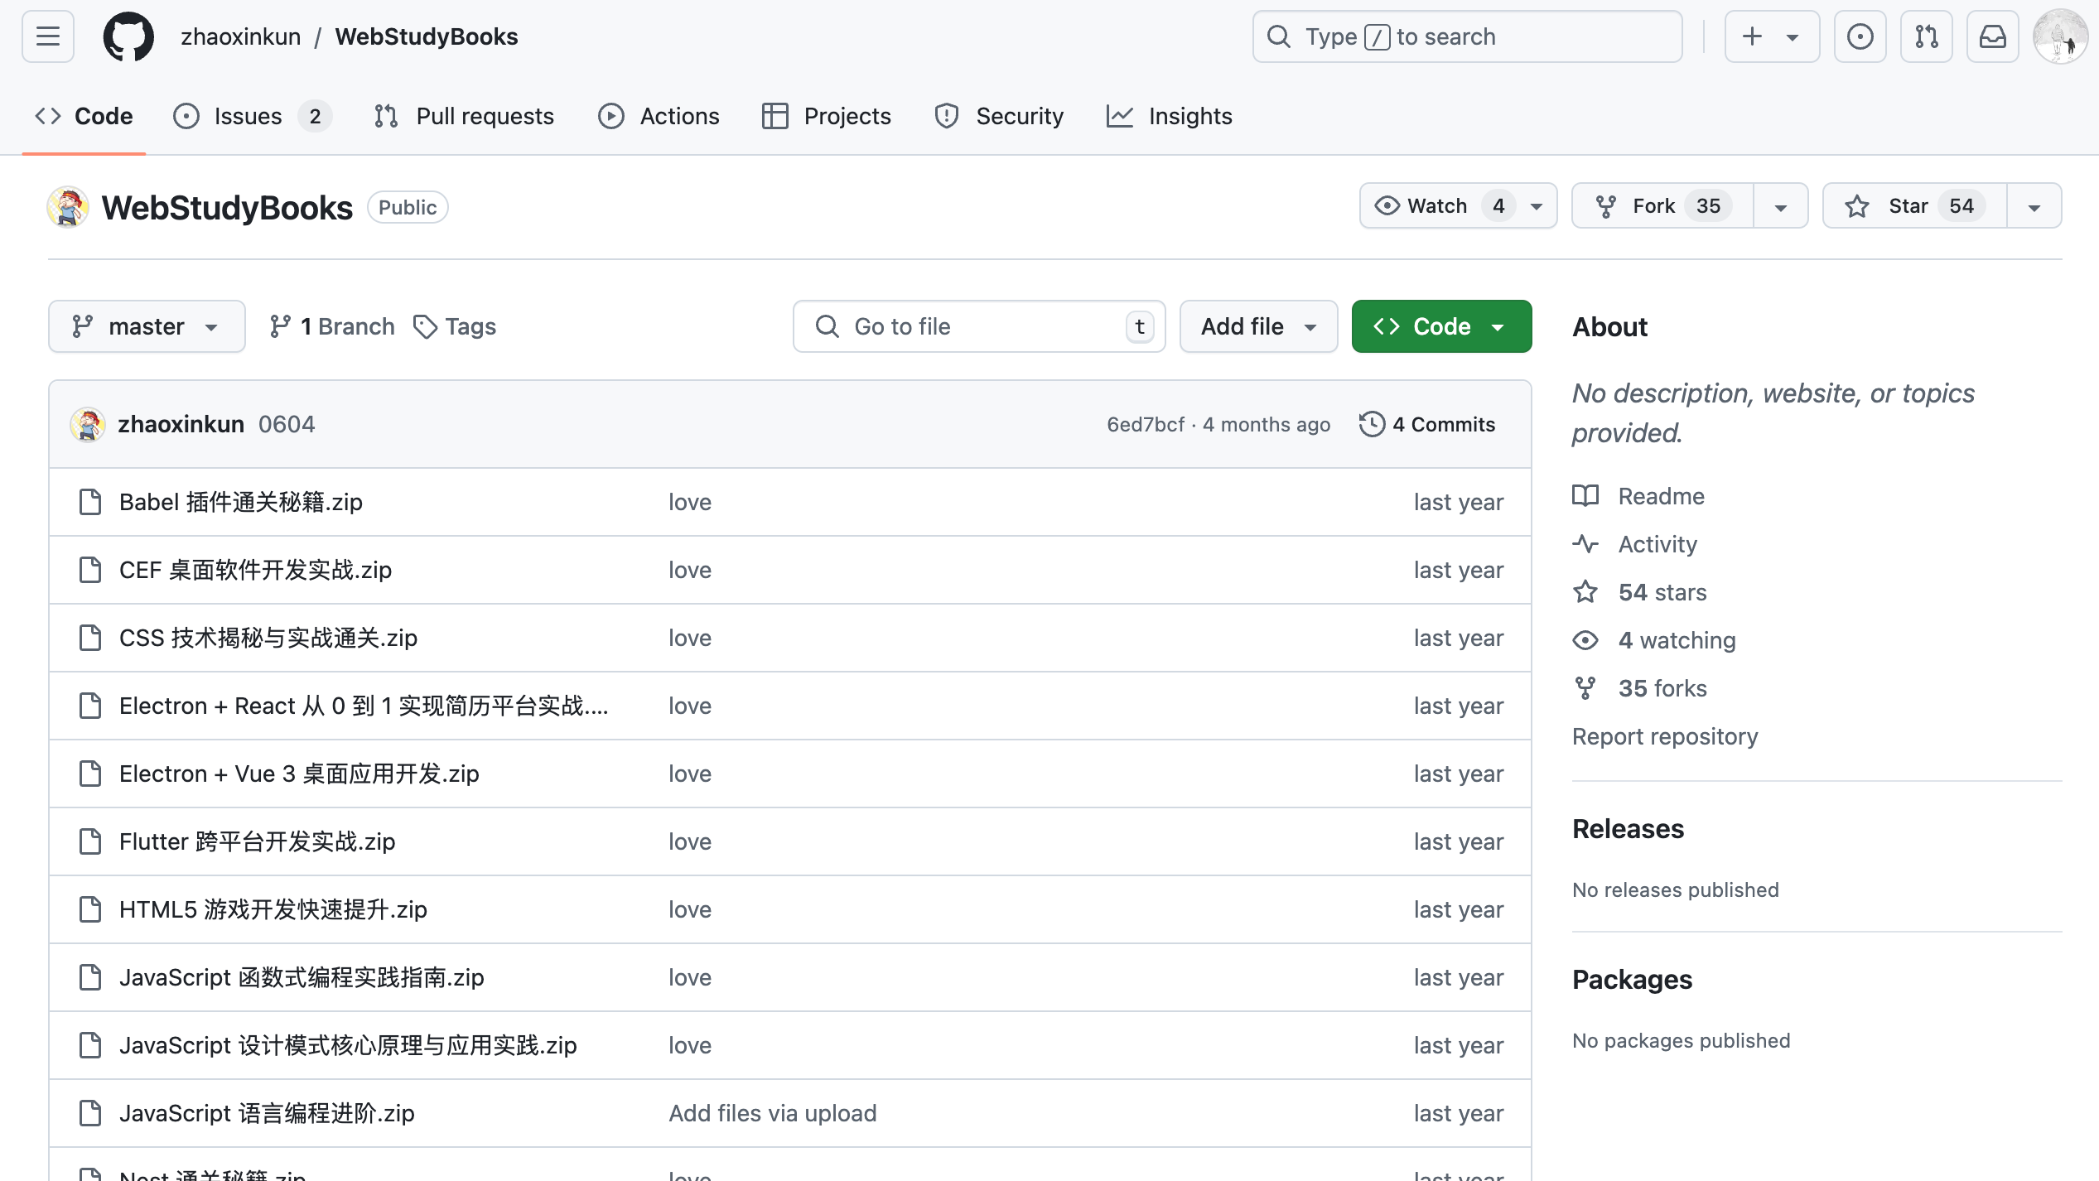Switch to the Issues tab
2099x1181 pixels.
pos(248,116)
